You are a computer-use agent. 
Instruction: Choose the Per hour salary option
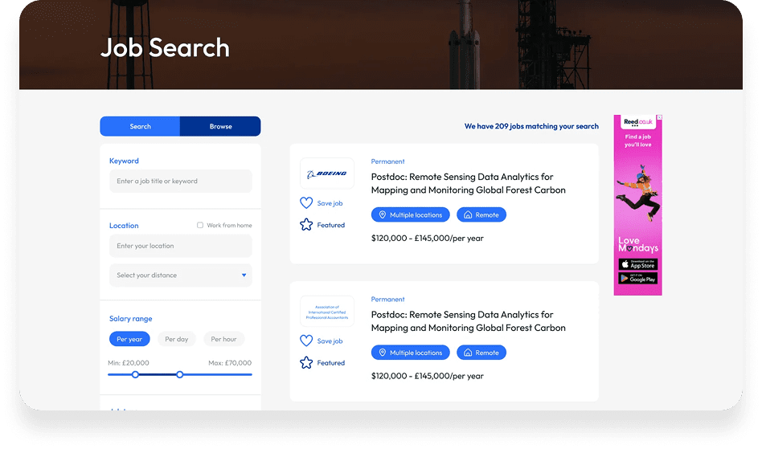pyautogui.click(x=223, y=339)
